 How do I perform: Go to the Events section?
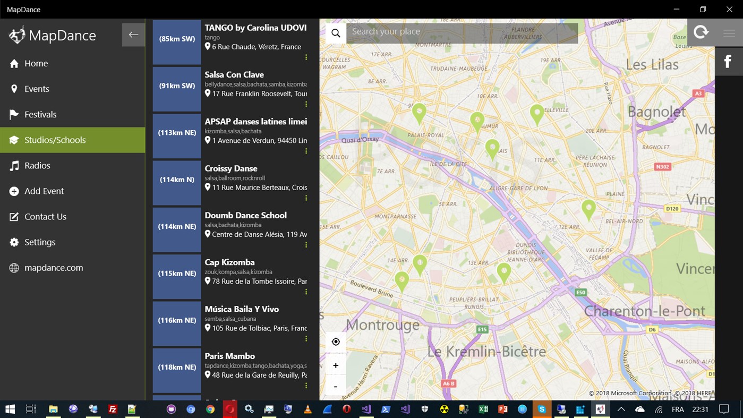pos(73,89)
